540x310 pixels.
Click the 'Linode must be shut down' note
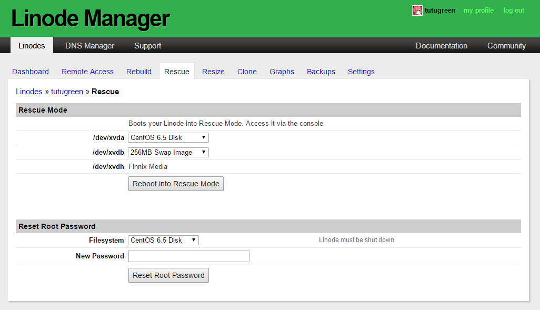click(356, 239)
